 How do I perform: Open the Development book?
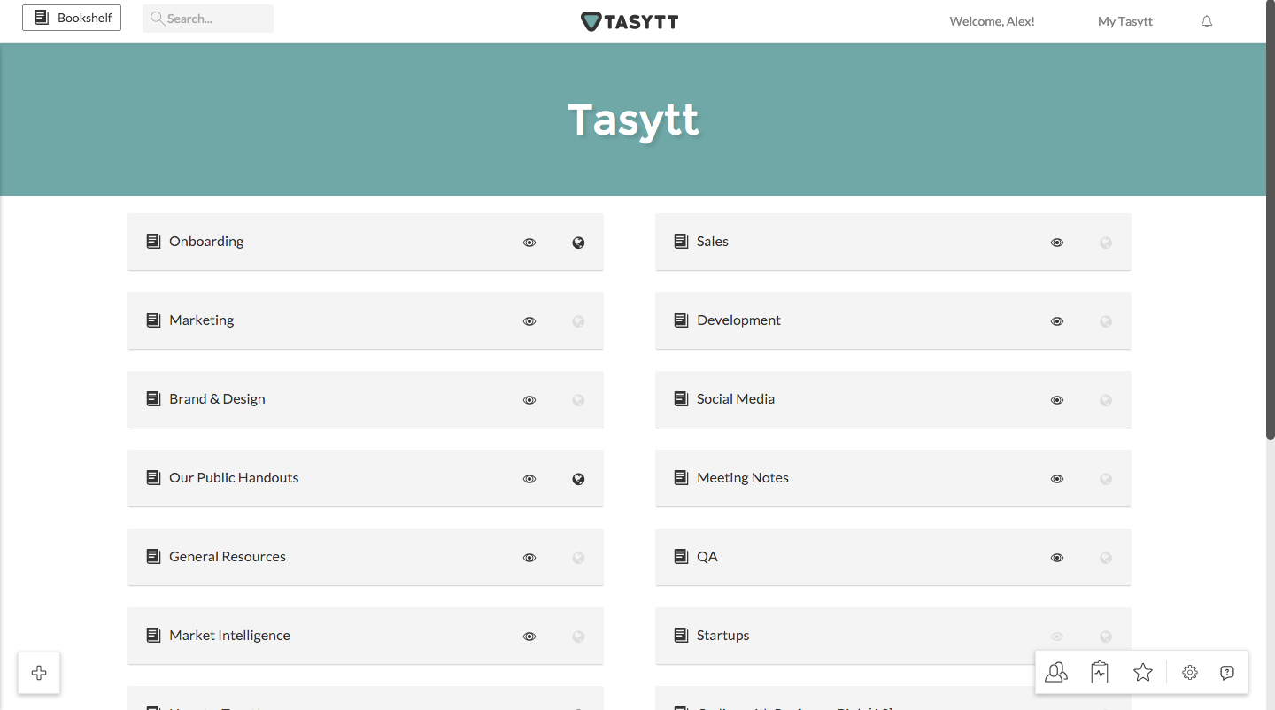(893, 320)
